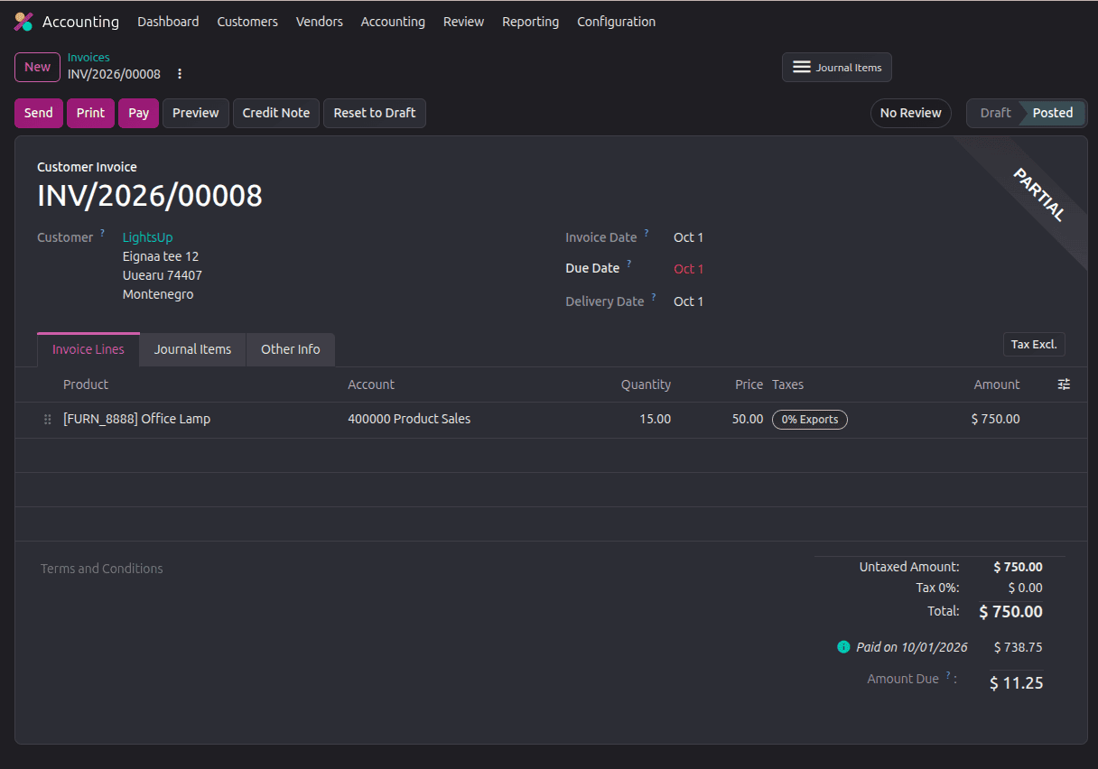Switch to the Journal Items tab
Viewport: 1098px width, 769px height.
coord(192,349)
